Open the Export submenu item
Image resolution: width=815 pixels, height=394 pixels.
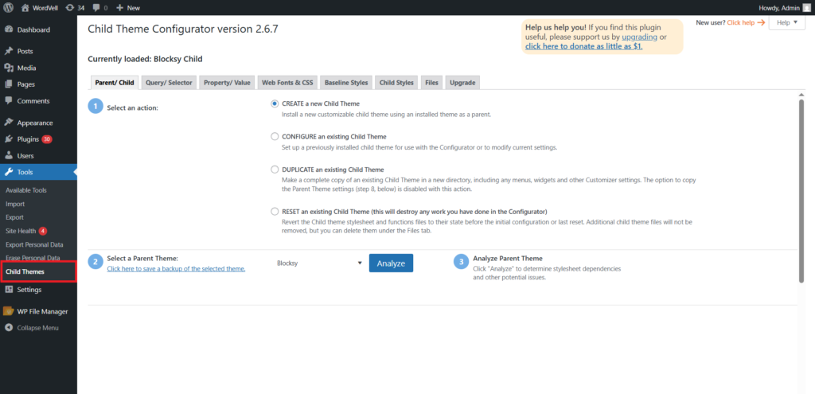click(x=14, y=217)
